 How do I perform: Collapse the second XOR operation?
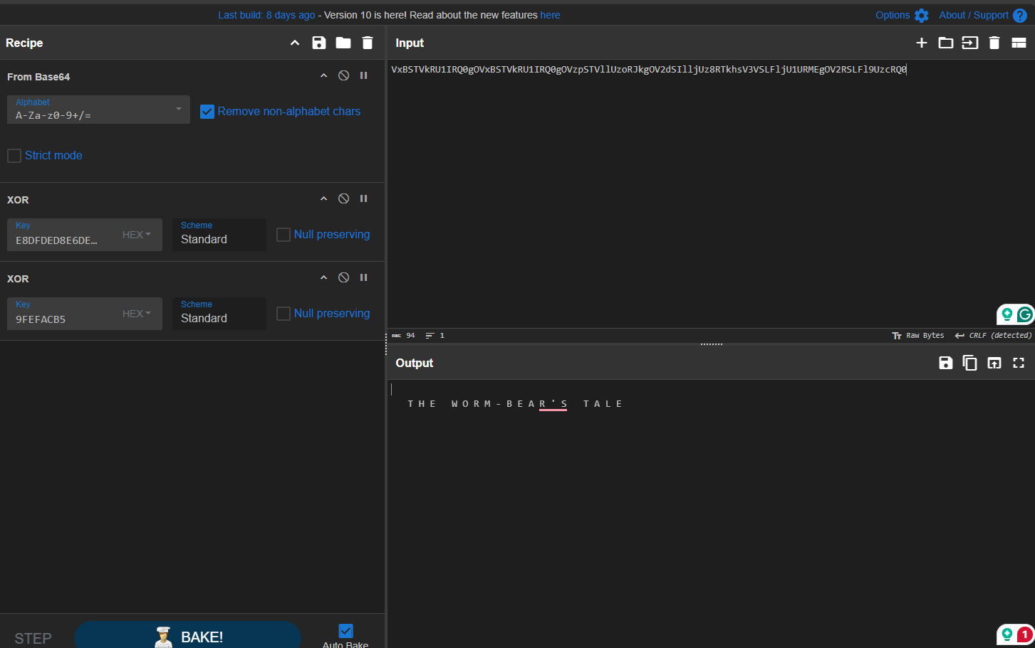pos(323,277)
